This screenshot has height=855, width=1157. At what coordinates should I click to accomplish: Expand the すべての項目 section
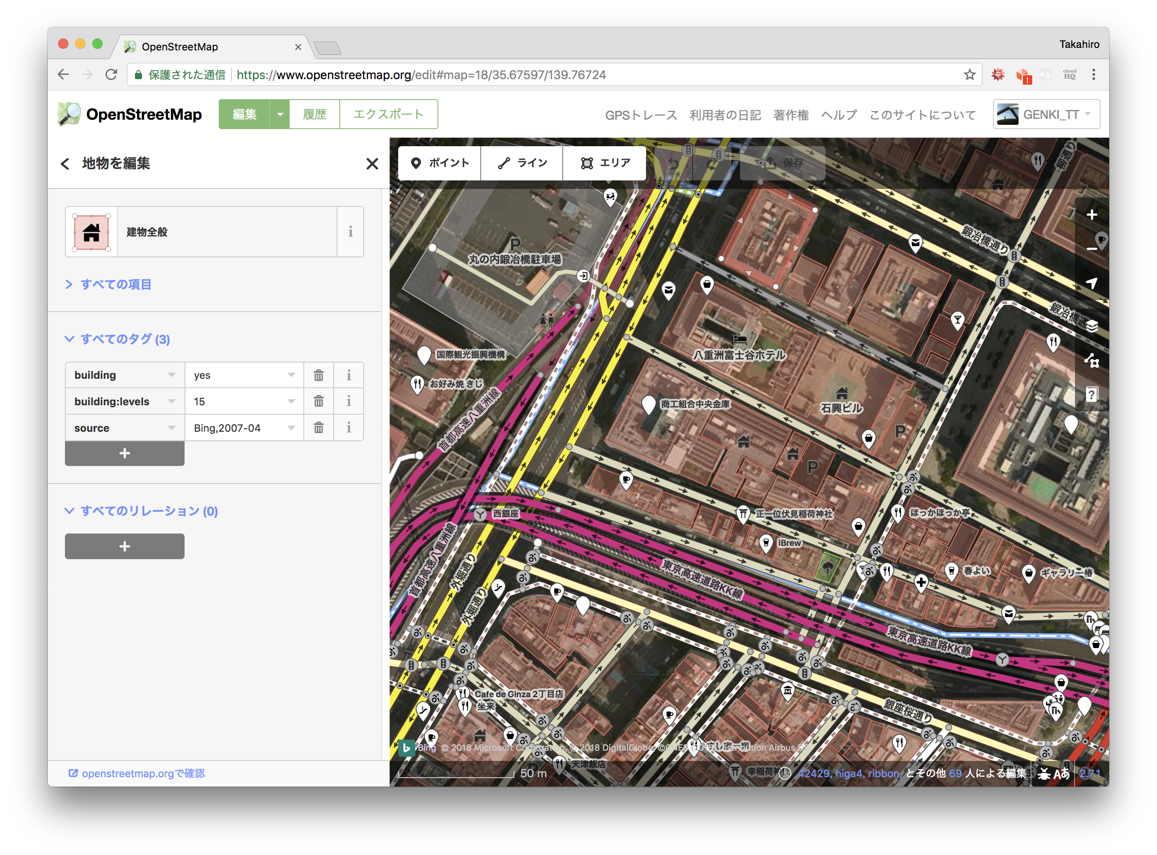(108, 285)
